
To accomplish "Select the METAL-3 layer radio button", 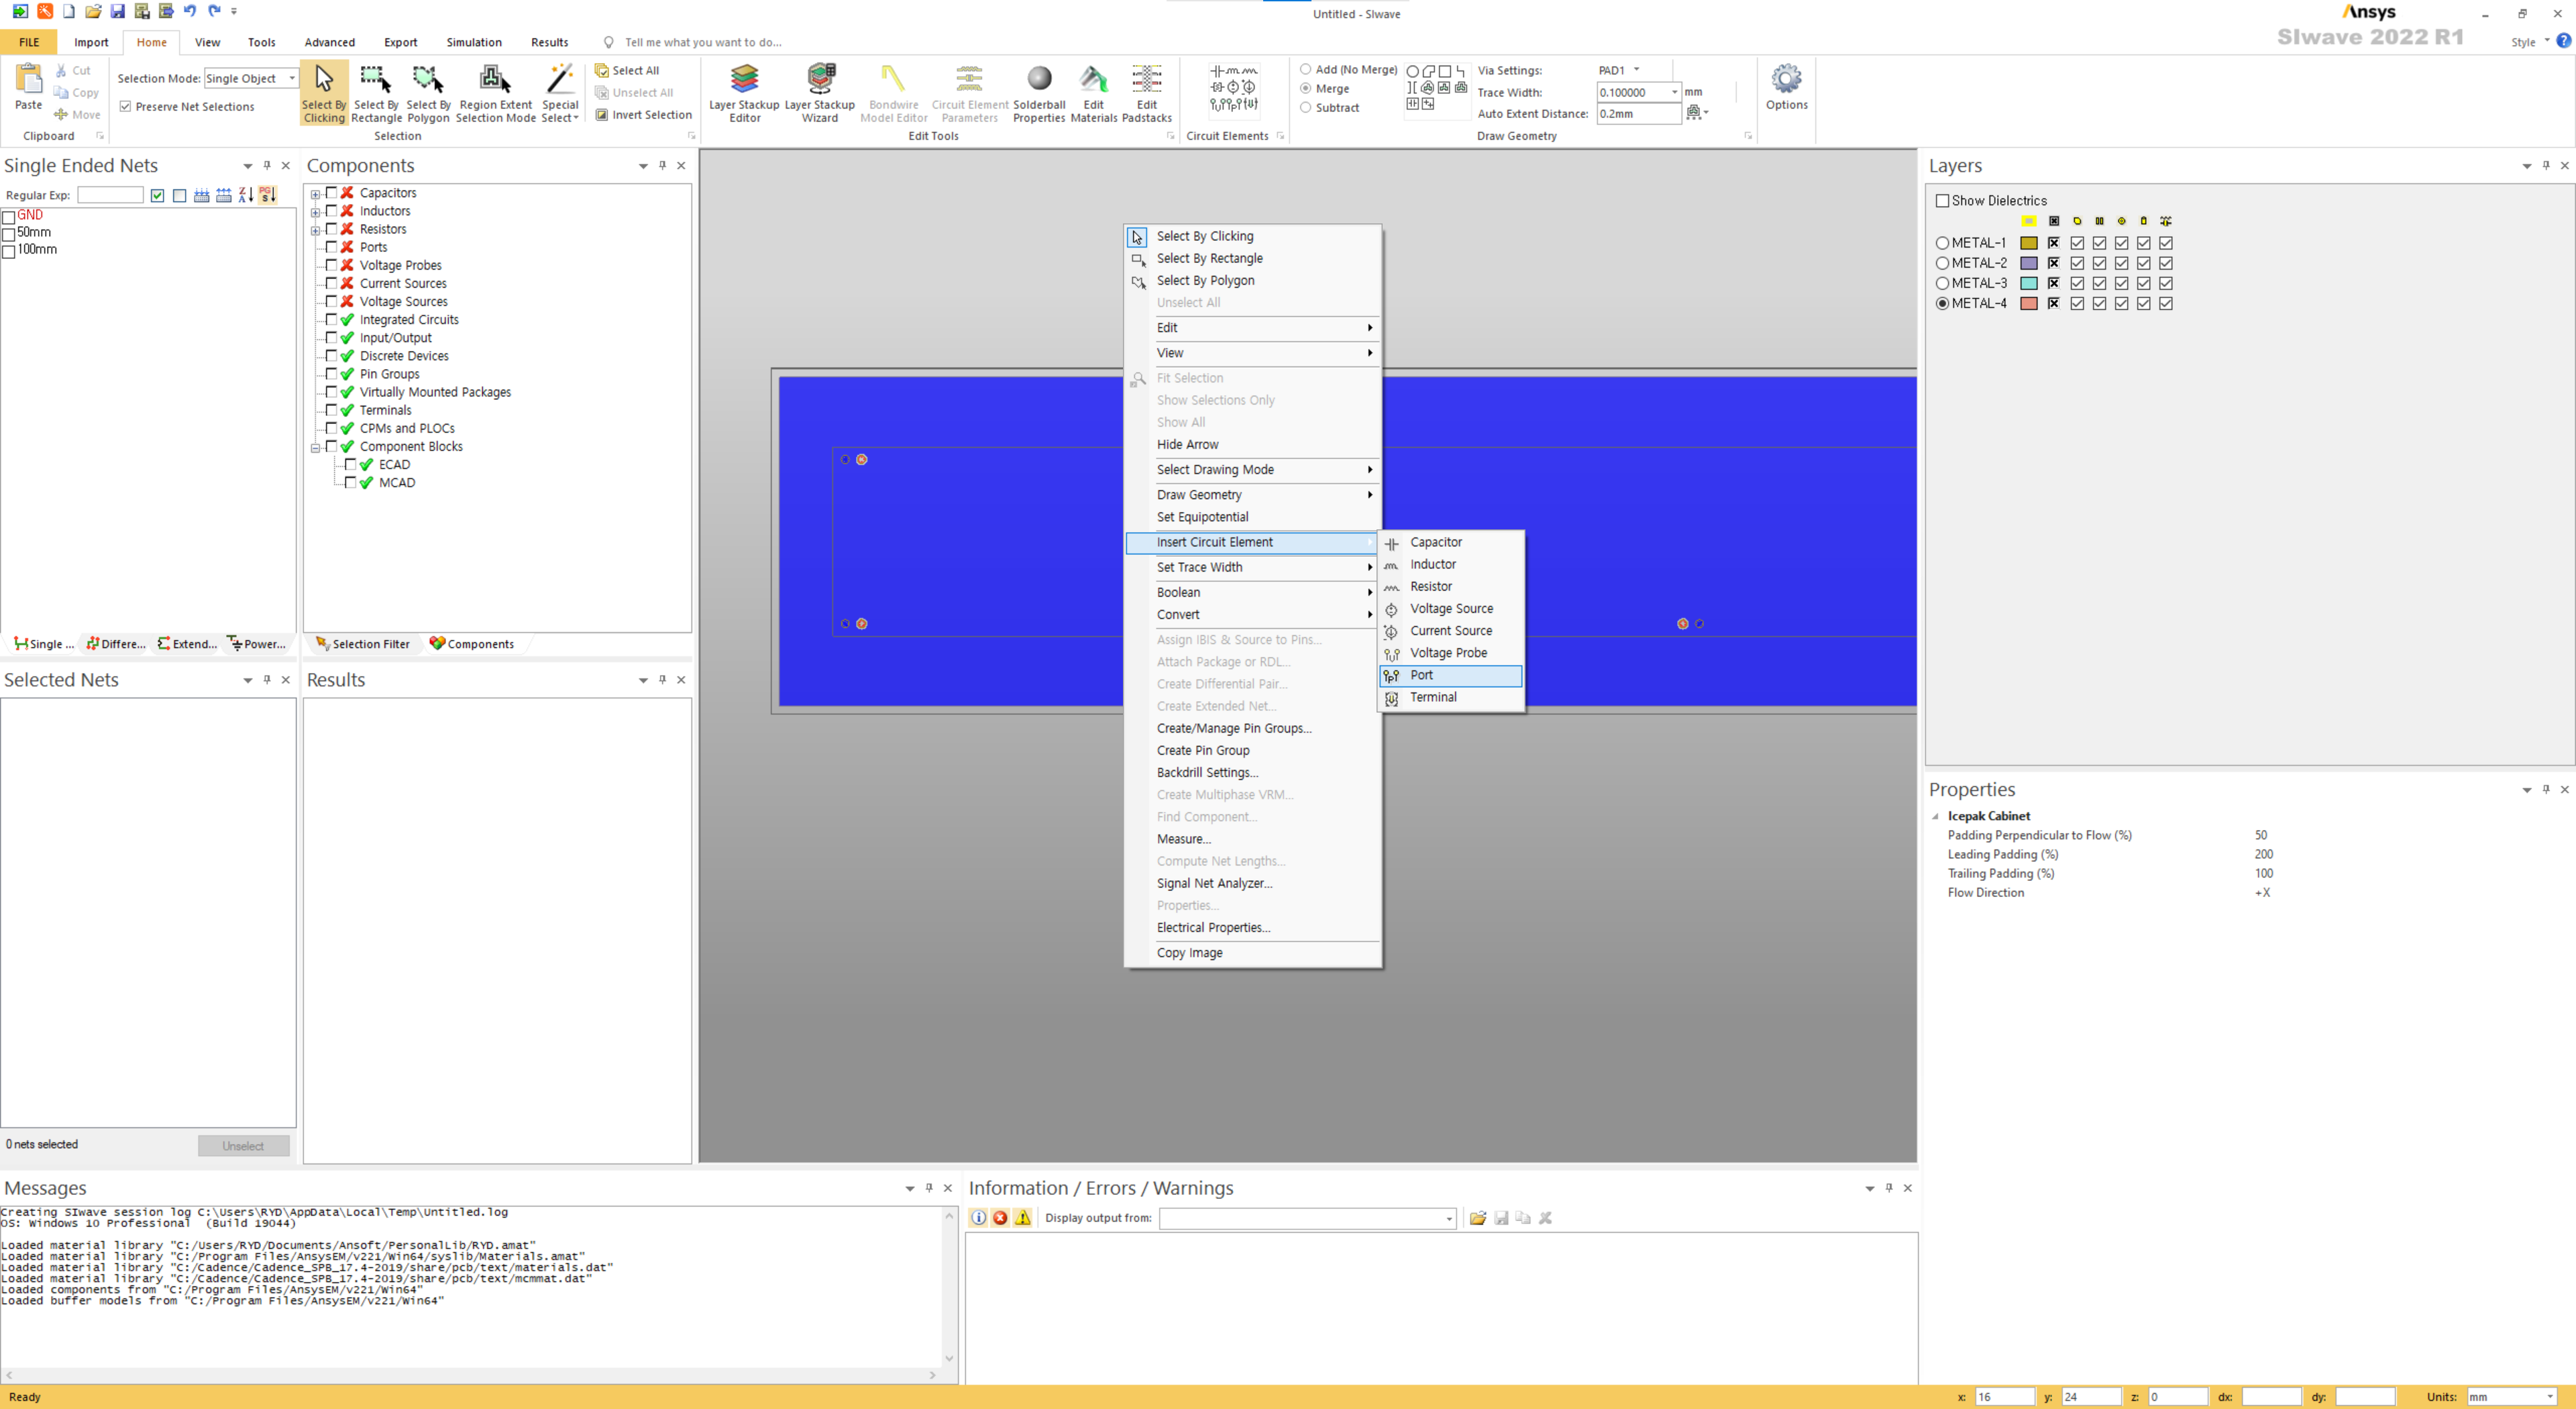I will pyautogui.click(x=1942, y=283).
